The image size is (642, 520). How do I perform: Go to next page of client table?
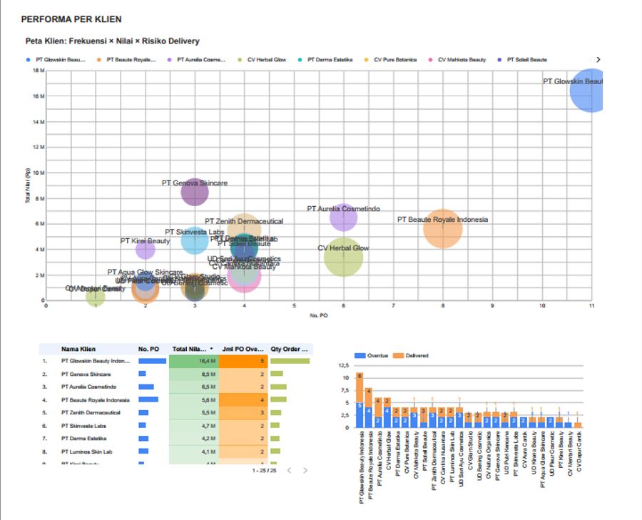pos(305,470)
